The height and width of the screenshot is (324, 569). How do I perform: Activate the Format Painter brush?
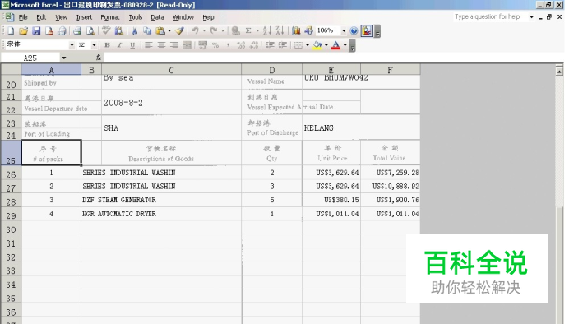click(x=179, y=31)
